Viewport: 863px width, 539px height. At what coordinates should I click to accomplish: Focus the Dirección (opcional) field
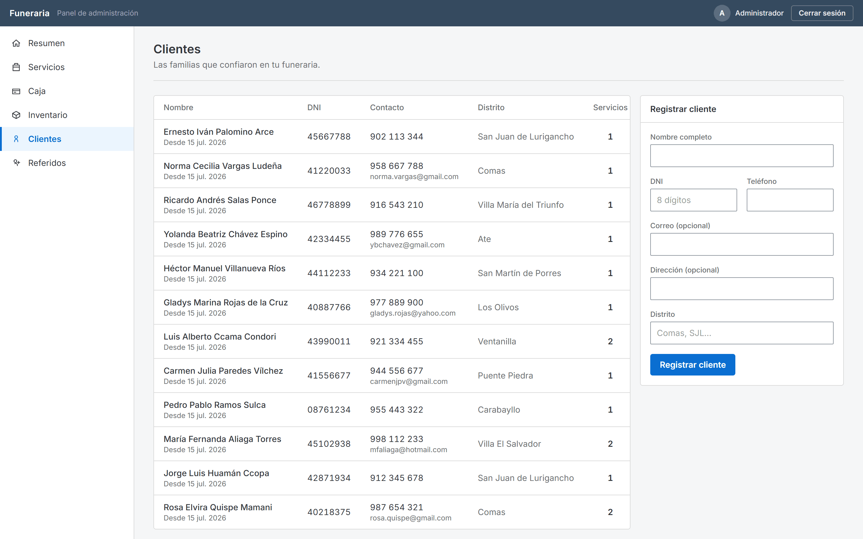[x=741, y=289]
